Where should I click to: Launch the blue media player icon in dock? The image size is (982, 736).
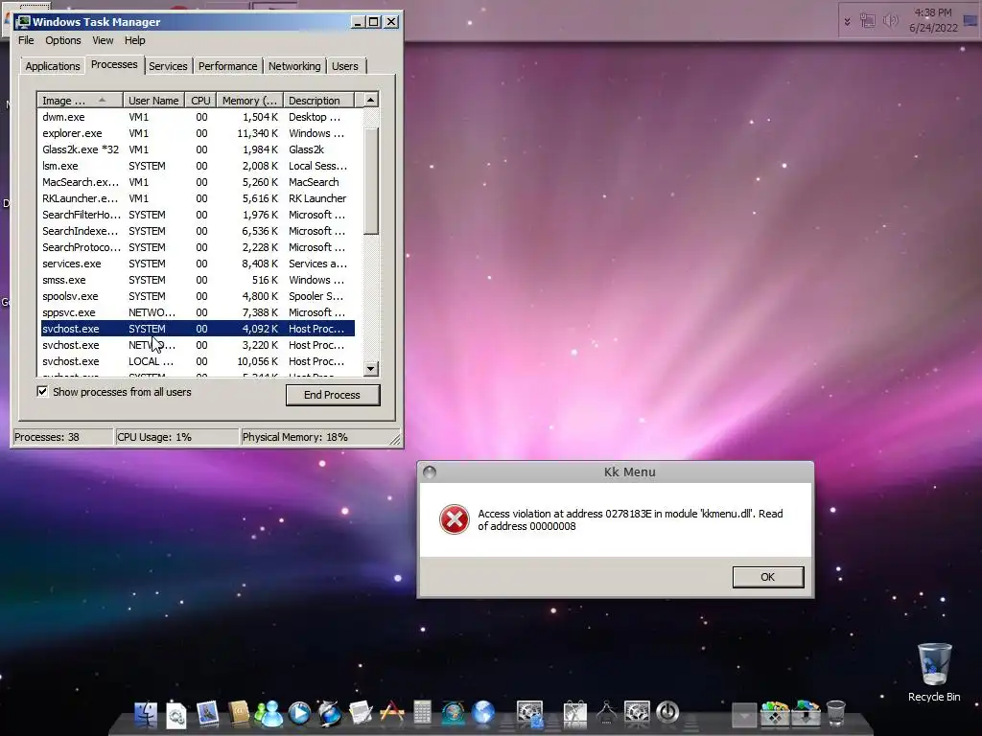coord(299,713)
